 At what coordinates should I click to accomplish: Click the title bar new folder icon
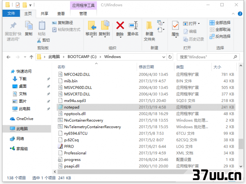point(25,5)
